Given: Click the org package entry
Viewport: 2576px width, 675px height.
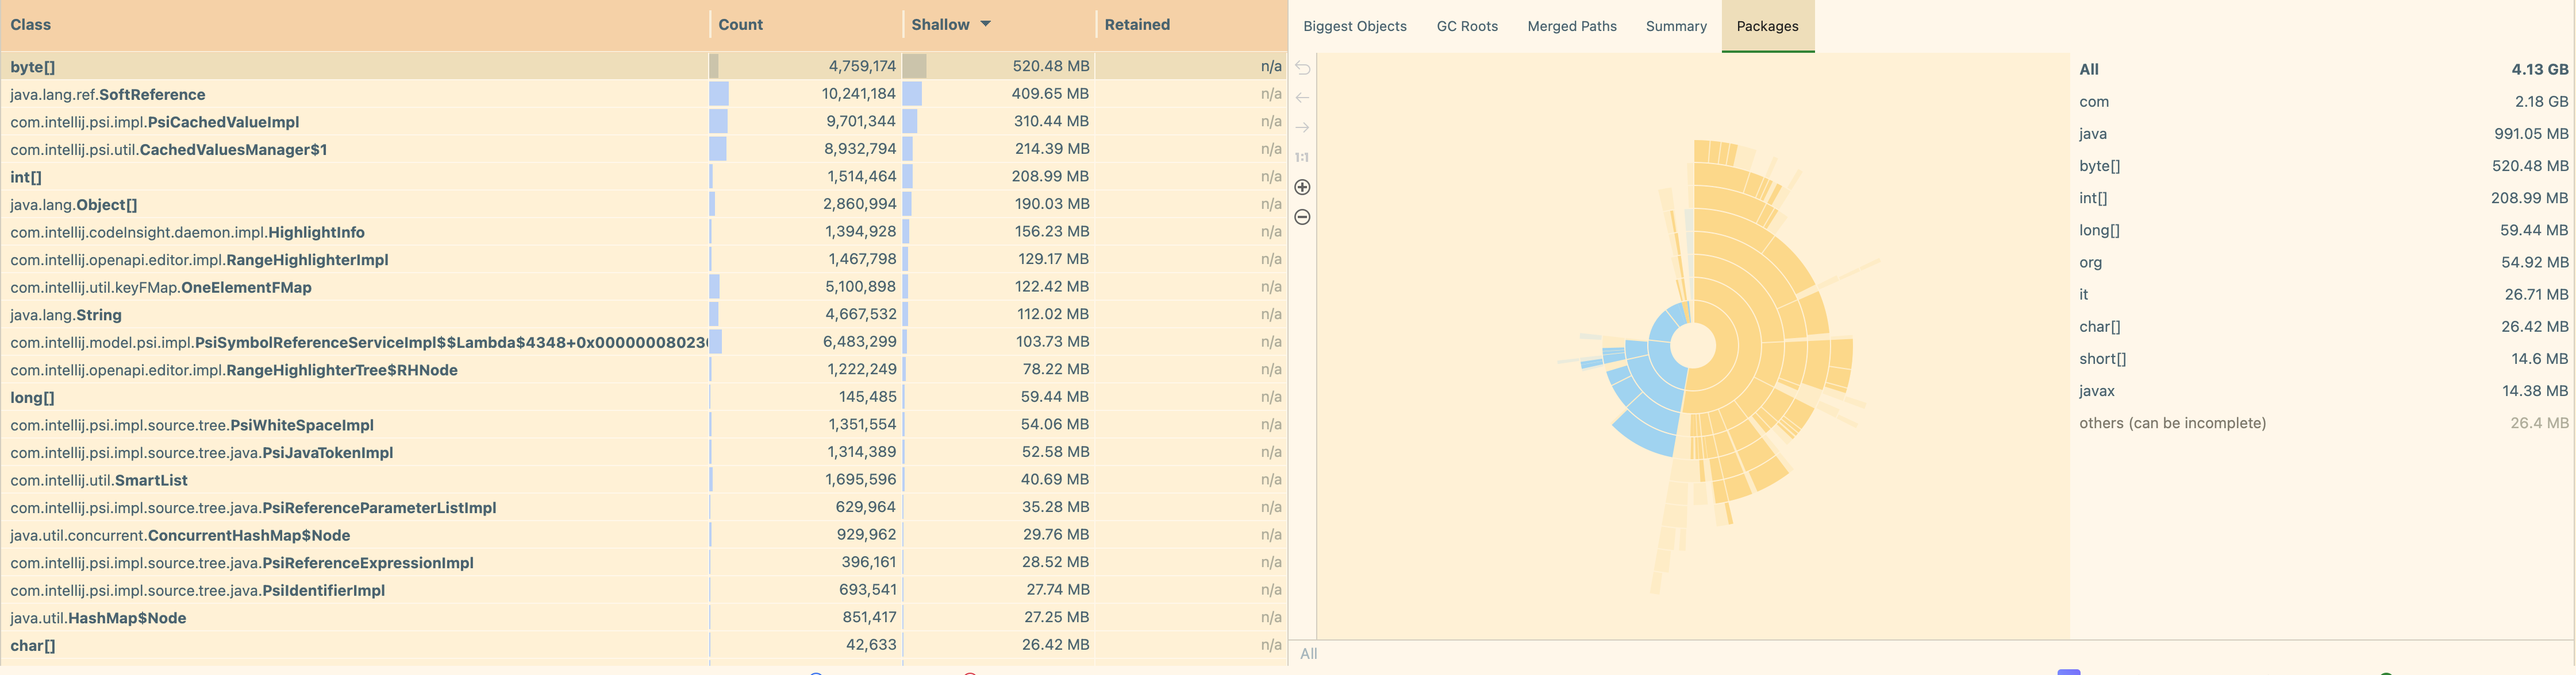Looking at the screenshot, I should (2323, 263).
